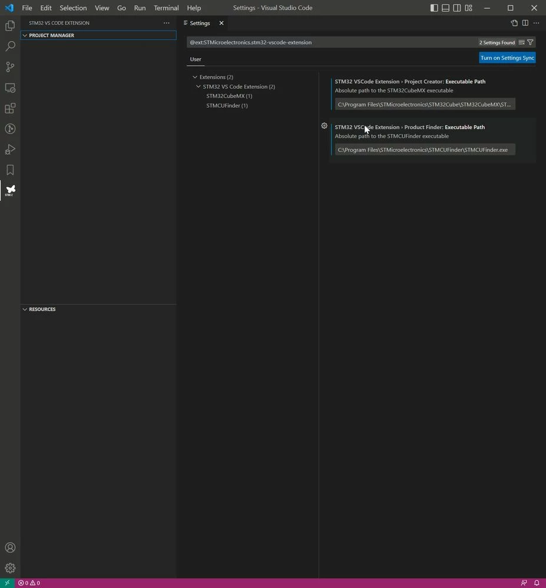Open STM32 VS Code Extension view actions ellipsis
This screenshot has height=588, width=546.
click(x=167, y=23)
